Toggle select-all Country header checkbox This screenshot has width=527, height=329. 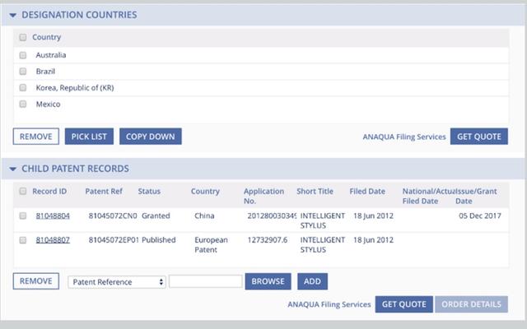click(x=23, y=38)
